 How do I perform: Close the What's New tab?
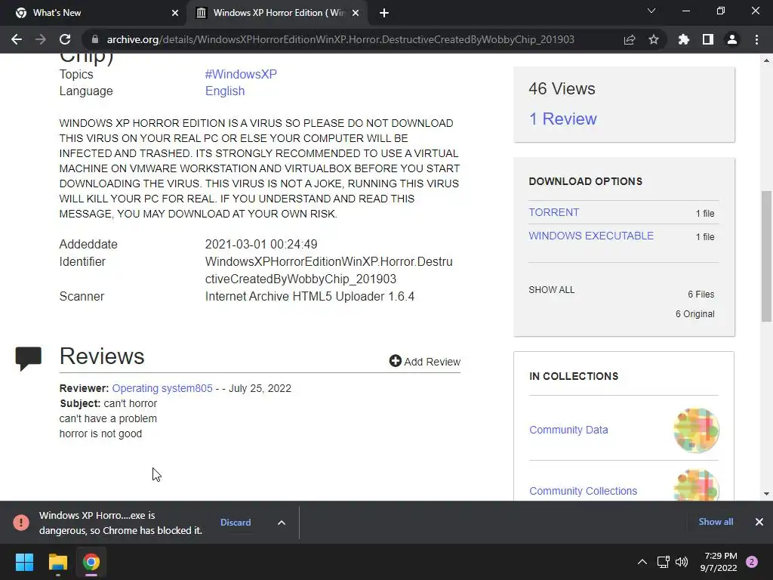click(175, 13)
